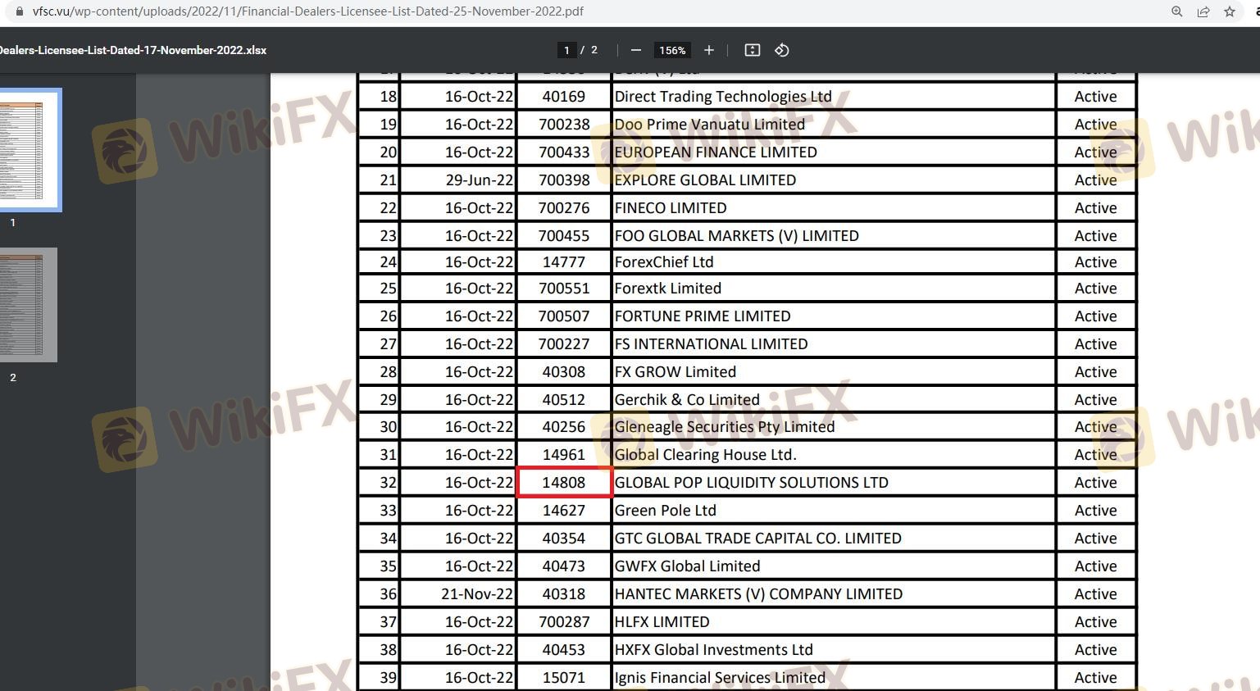The height and width of the screenshot is (691, 1260).
Task: Click the zoom out minus button
Action: pyautogui.click(x=635, y=50)
